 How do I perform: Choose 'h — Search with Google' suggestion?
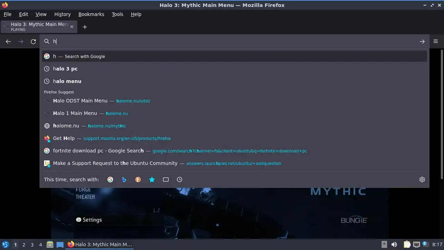point(234,56)
